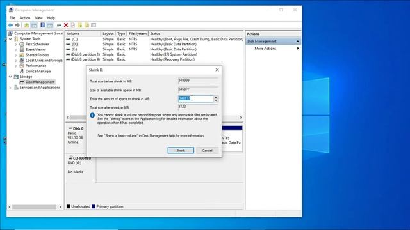The height and width of the screenshot is (230, 410).
Task: Click the red X delete toolbar icon
Action: coord(66,26)
